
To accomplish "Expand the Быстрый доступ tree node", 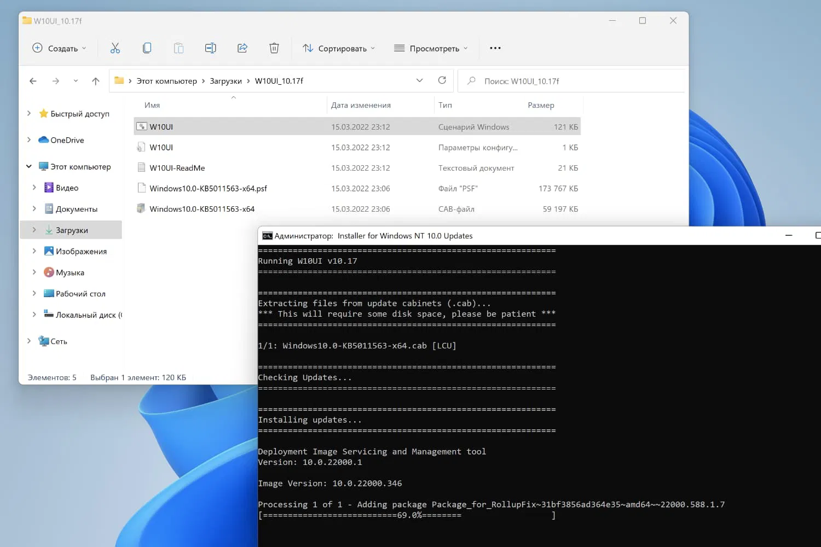I will 29,113.
